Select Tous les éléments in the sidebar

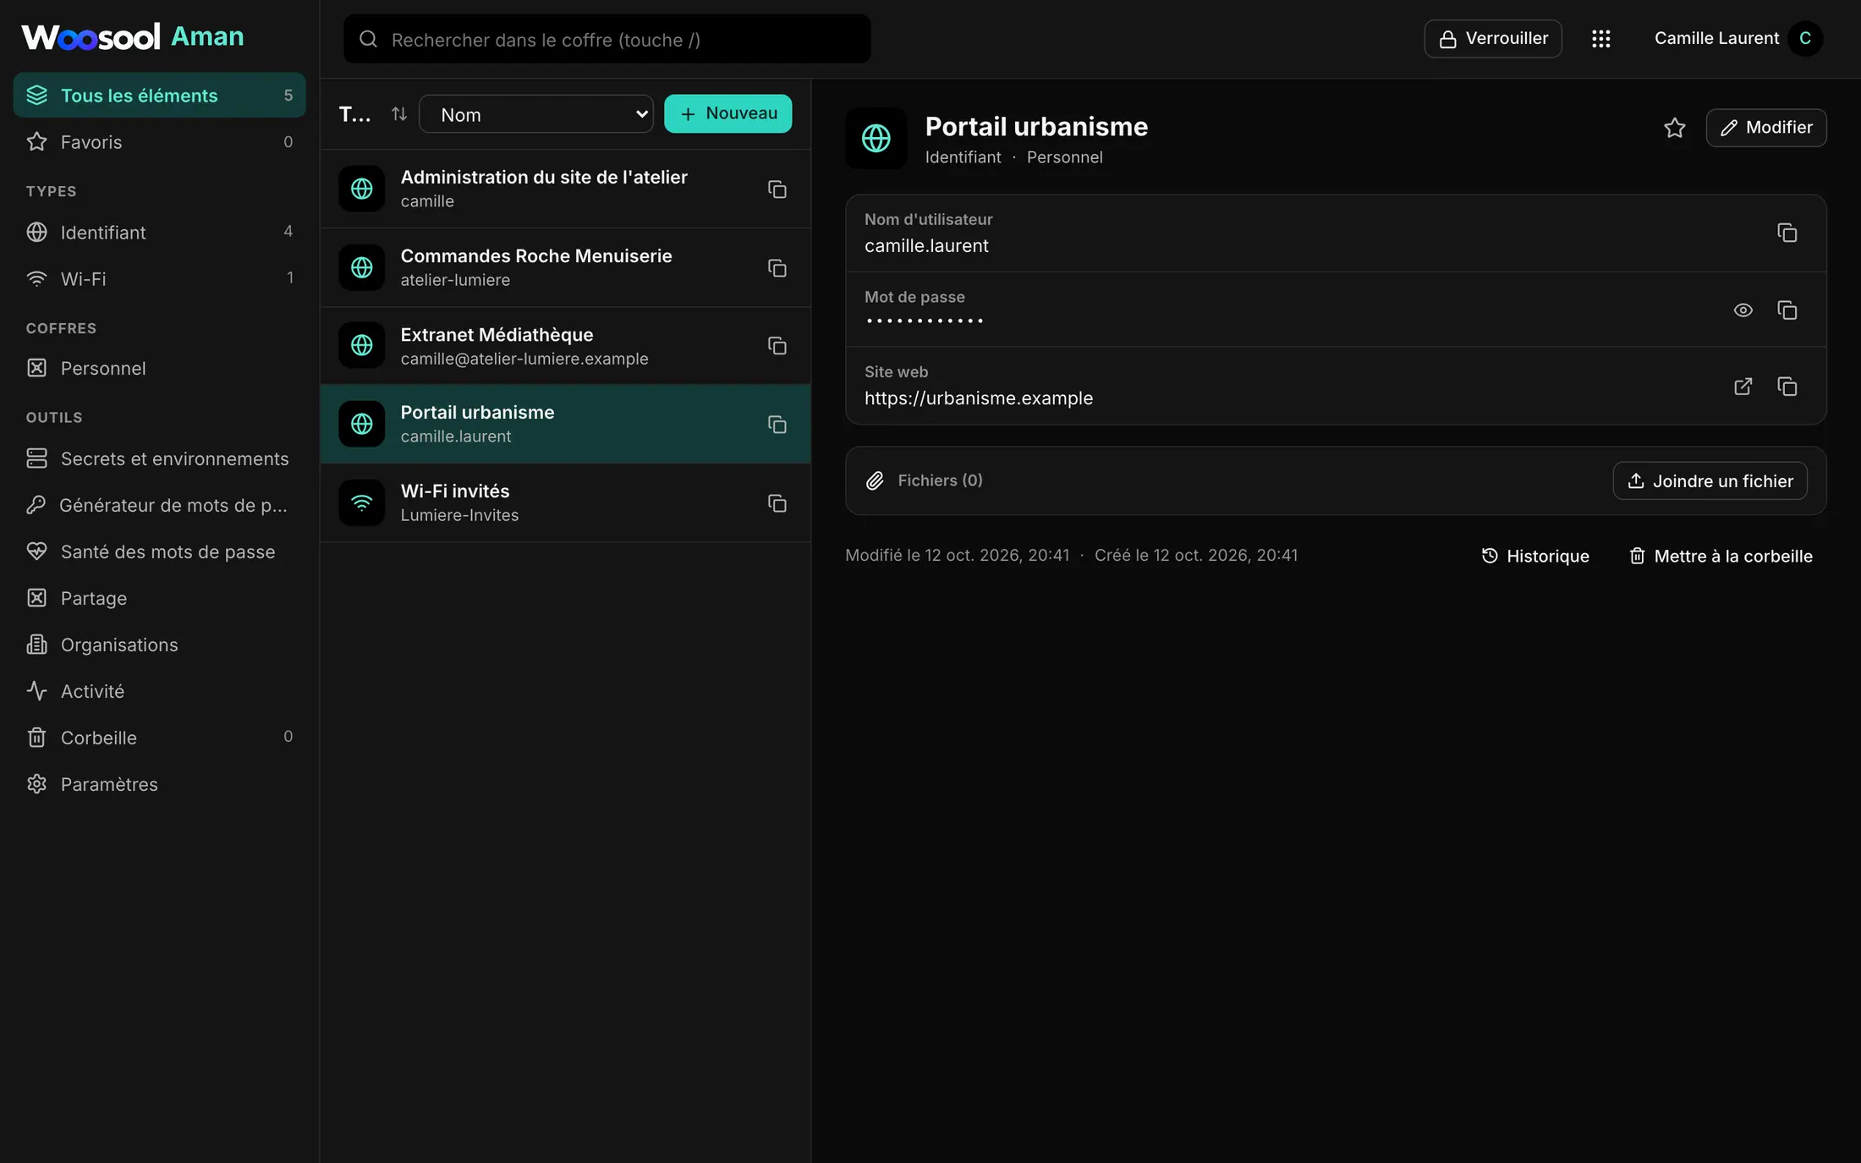[159, 95]
